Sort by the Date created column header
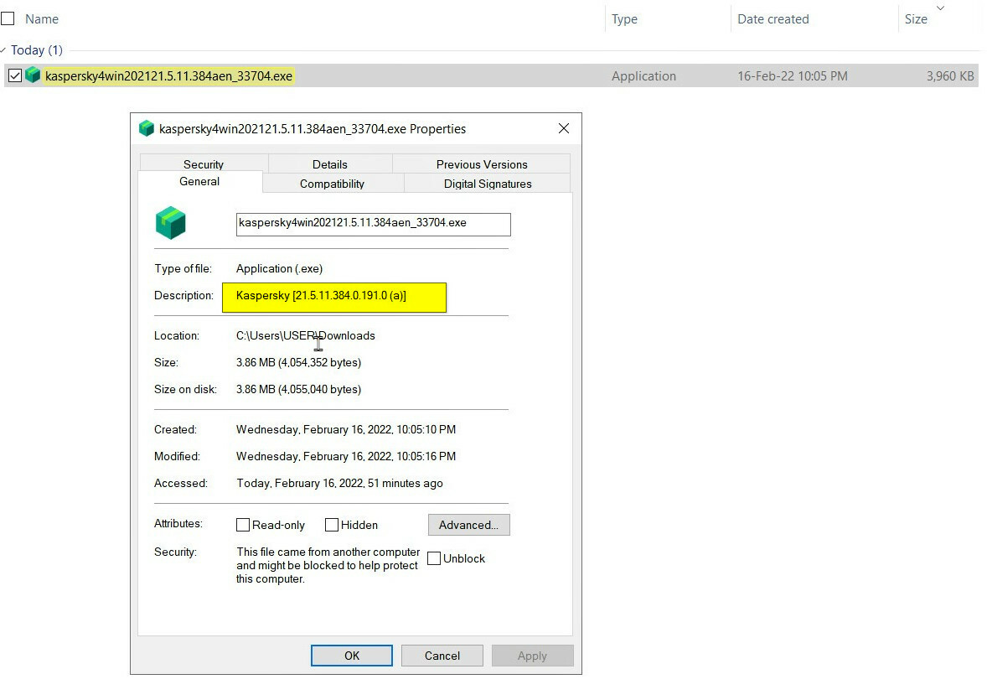The height and width of the screenshot is (700, 987). click(773, 19)
